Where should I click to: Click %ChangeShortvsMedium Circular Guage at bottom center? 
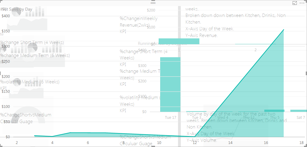(145, 140)
